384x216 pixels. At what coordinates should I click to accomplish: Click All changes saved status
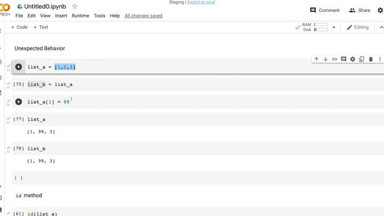(143, 16)
